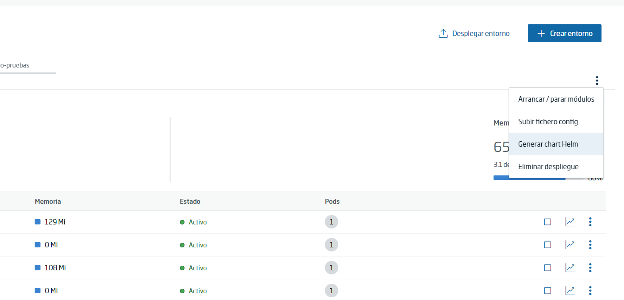Click the plus icon in Crear entorno
Image resolution: width=624 pixels, height=300 pixels.
point(541,33)
